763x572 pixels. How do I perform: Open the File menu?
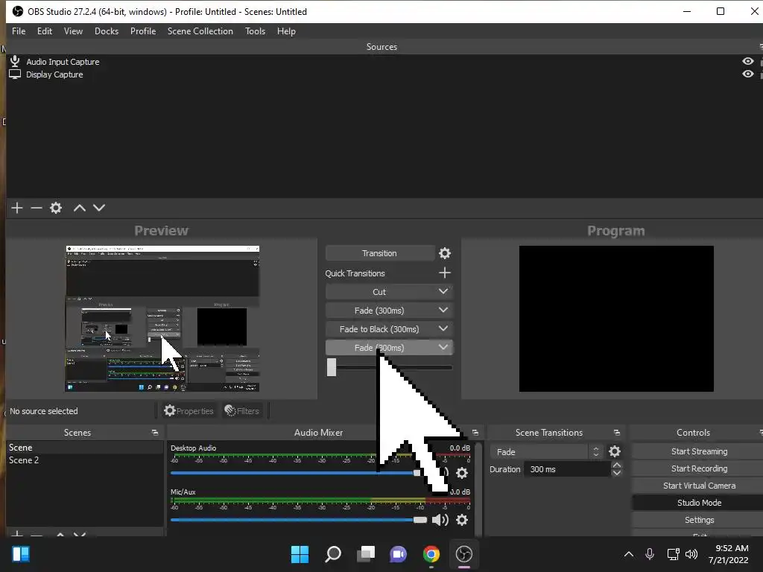pyautogui.click(x=19, y=31)
